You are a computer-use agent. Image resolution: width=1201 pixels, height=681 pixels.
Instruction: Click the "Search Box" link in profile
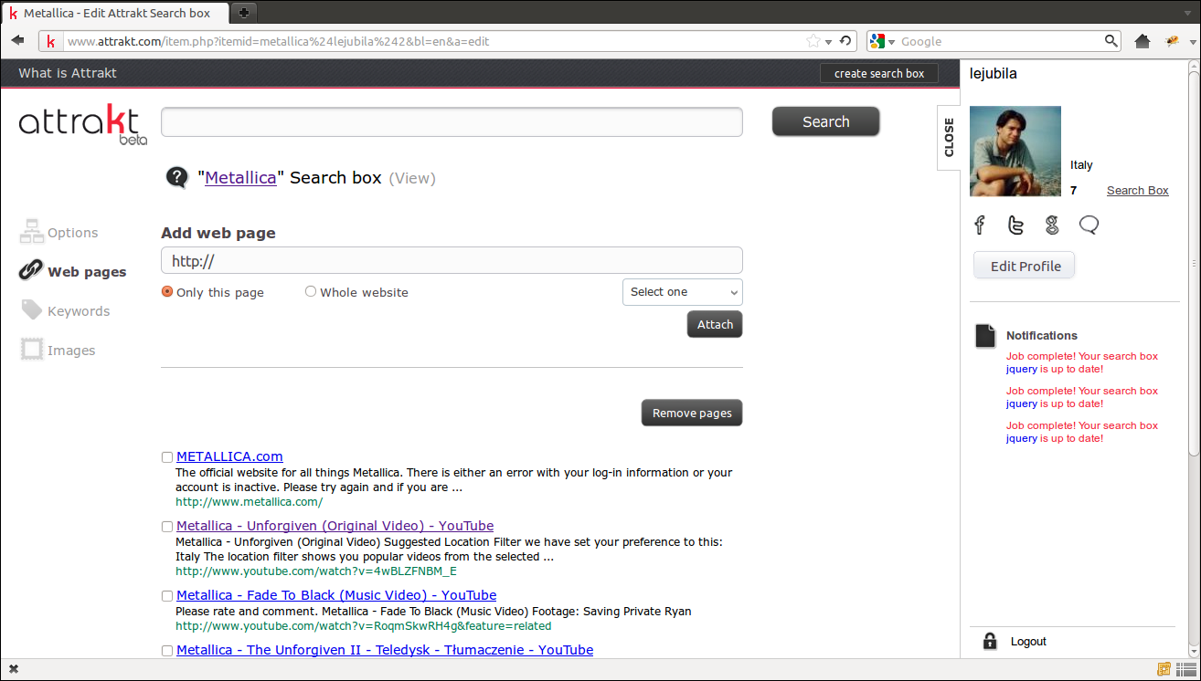click(1138, 190)
